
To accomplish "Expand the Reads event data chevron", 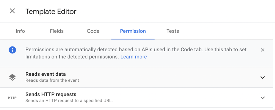I will pyautogui.click(x=263, y=77).
